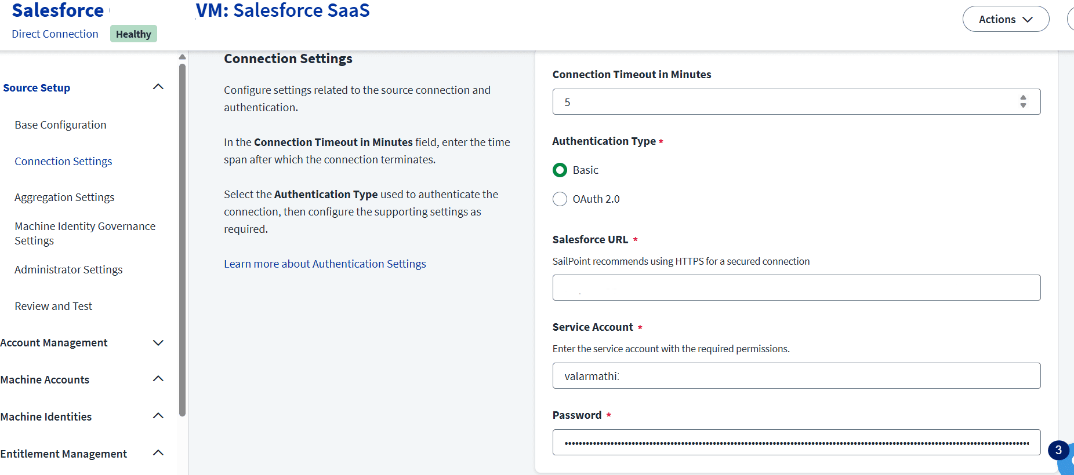The image size is (1074, 475).
Task: Click the Healthy status badge
Action: point(133,34)
